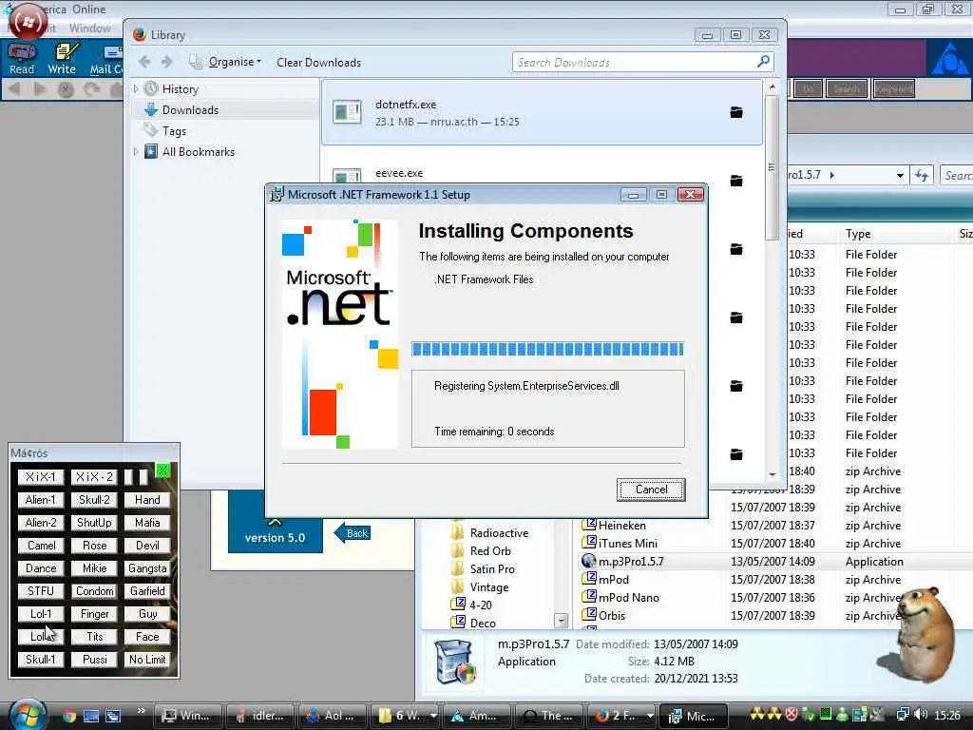Go back in the Library window
Image resolution: width=973 pixels, height=730 pixels.
(x=144, y=62)
